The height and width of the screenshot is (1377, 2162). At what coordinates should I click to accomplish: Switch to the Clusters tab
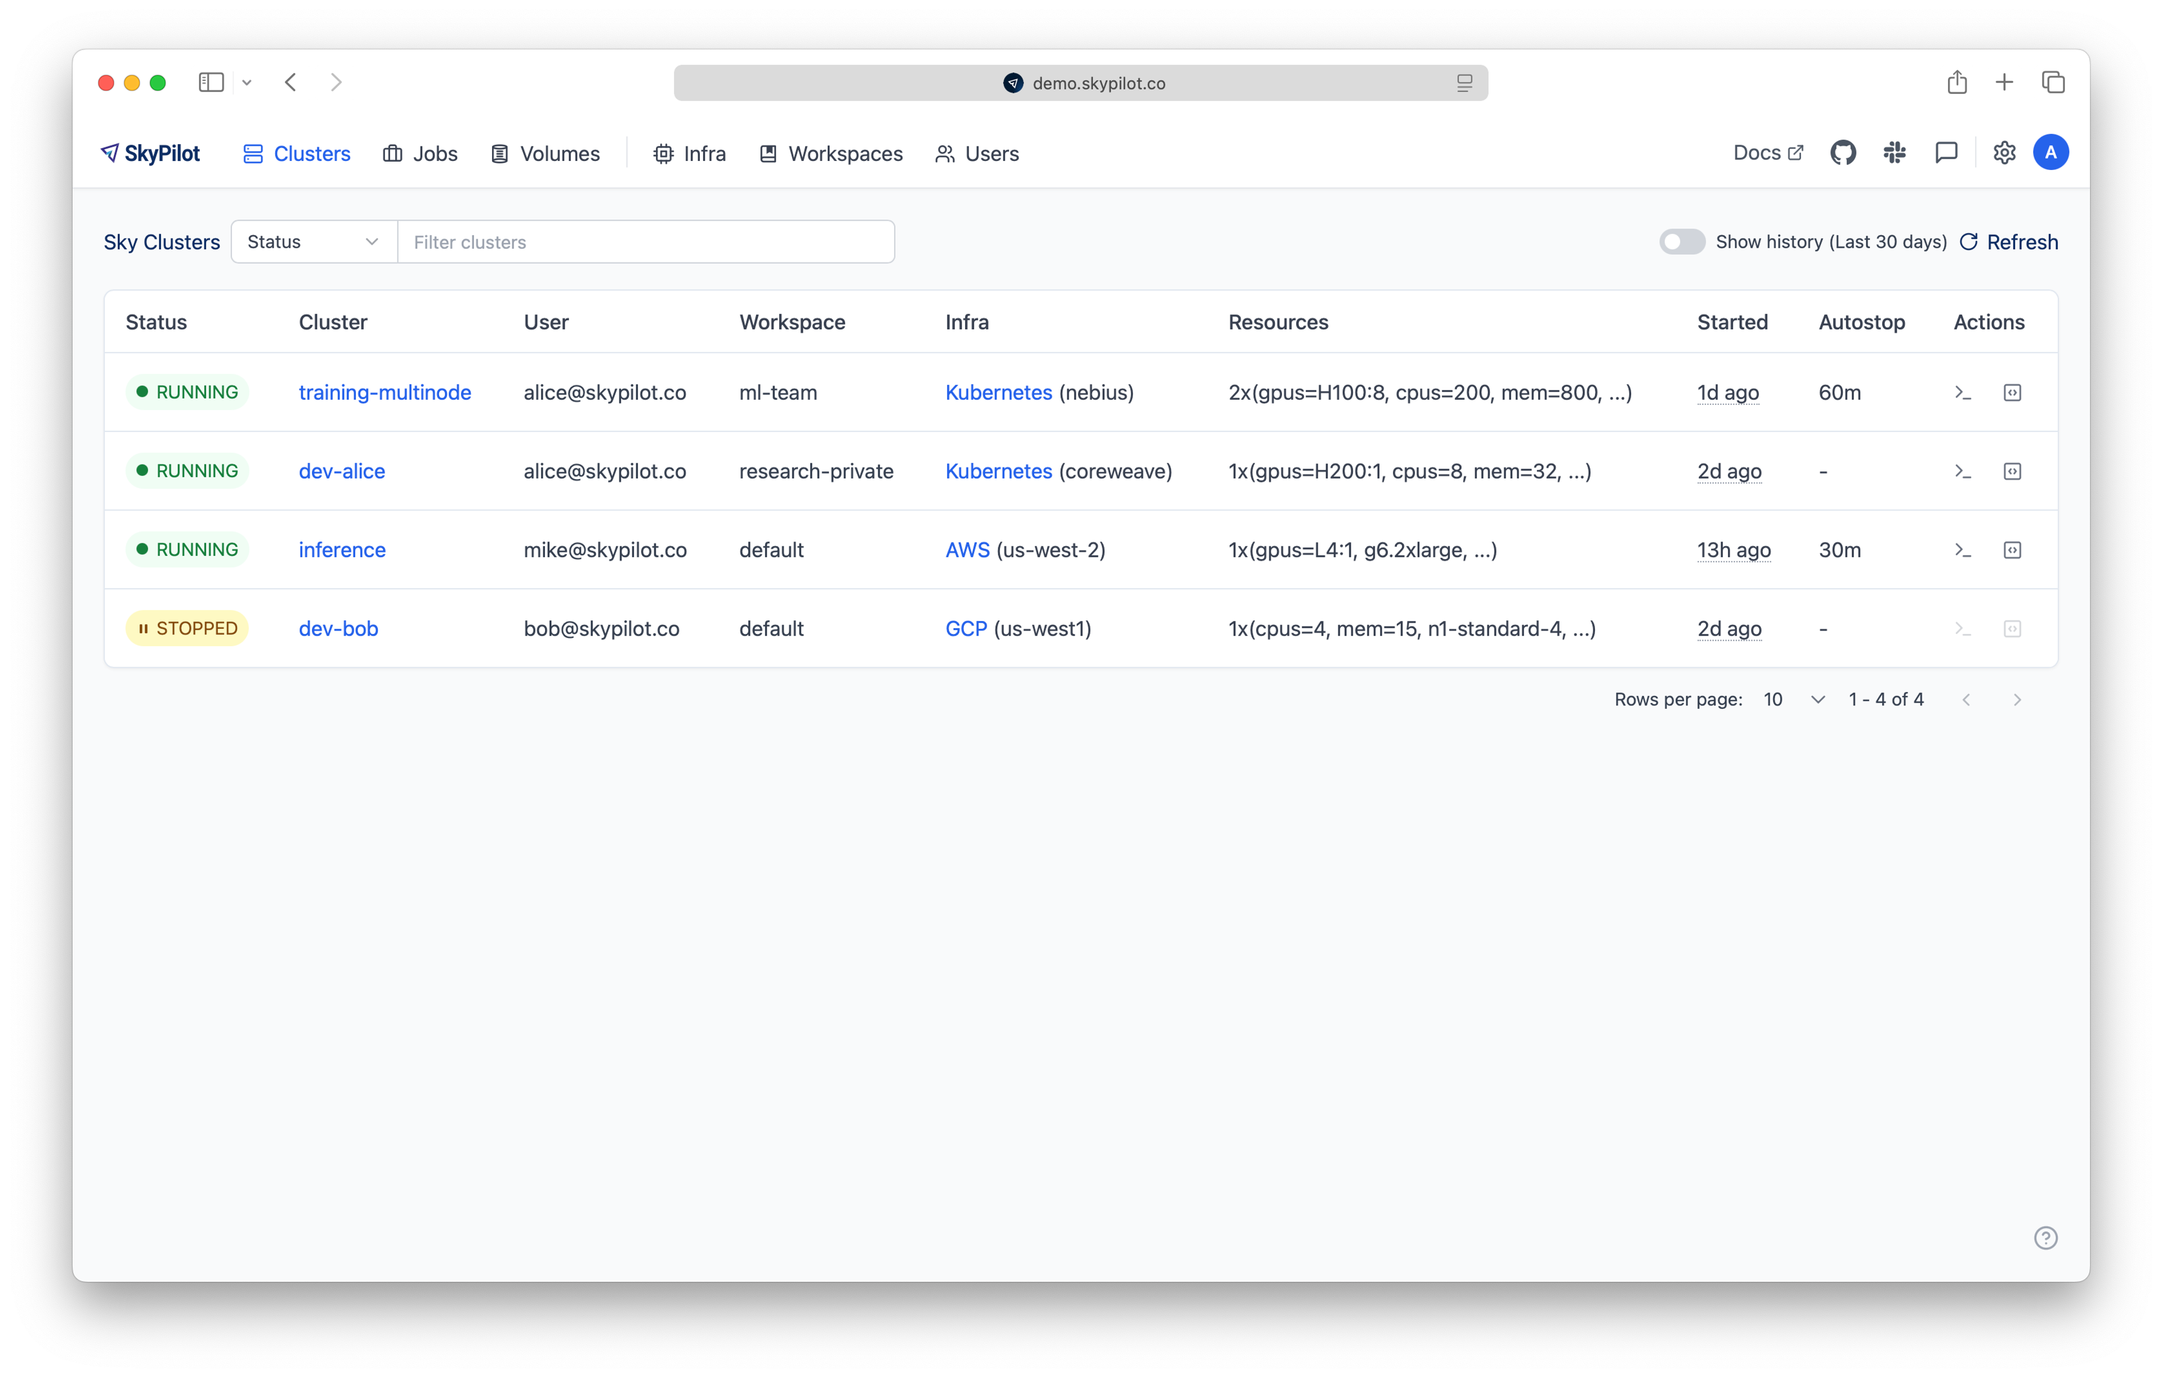coord(296,154)
